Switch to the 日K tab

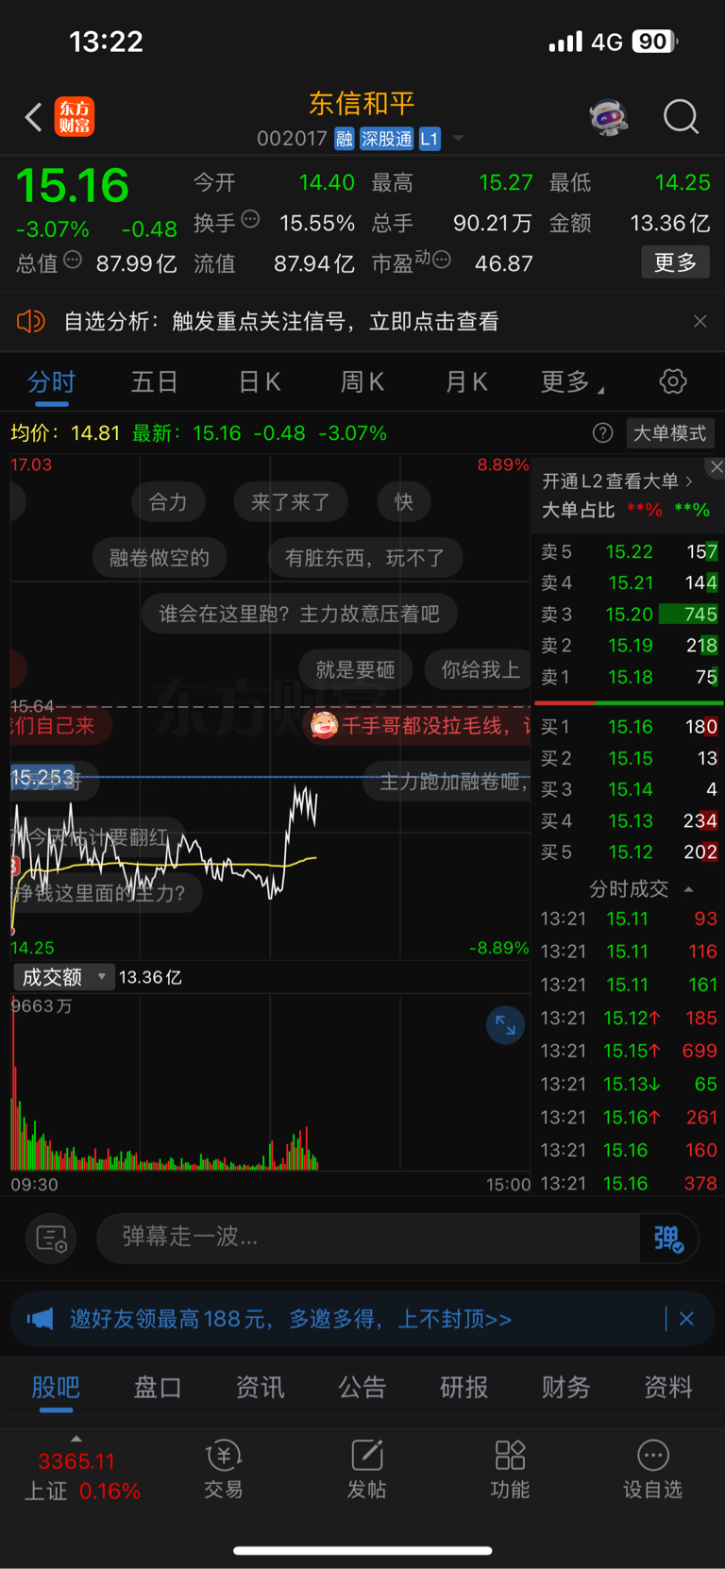[259, 382]
